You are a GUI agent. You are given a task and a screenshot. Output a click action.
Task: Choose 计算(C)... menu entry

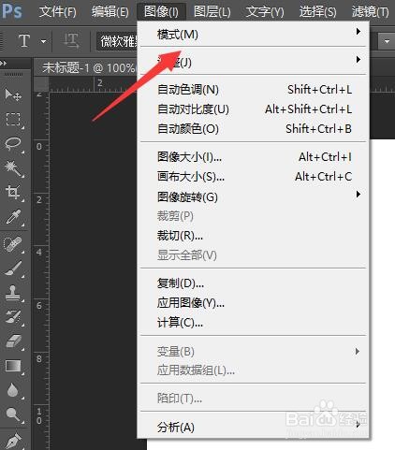[253, 322]
